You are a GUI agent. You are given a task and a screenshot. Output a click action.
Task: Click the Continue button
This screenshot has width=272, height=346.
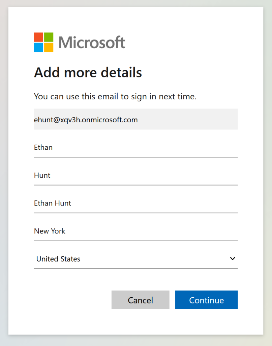point(206,300)
